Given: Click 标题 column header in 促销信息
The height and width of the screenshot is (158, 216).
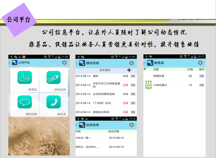Looking at the screenshot, I should point(78,131).
